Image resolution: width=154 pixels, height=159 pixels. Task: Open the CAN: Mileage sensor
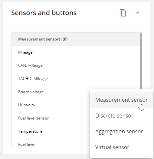(x=76, y=66)
